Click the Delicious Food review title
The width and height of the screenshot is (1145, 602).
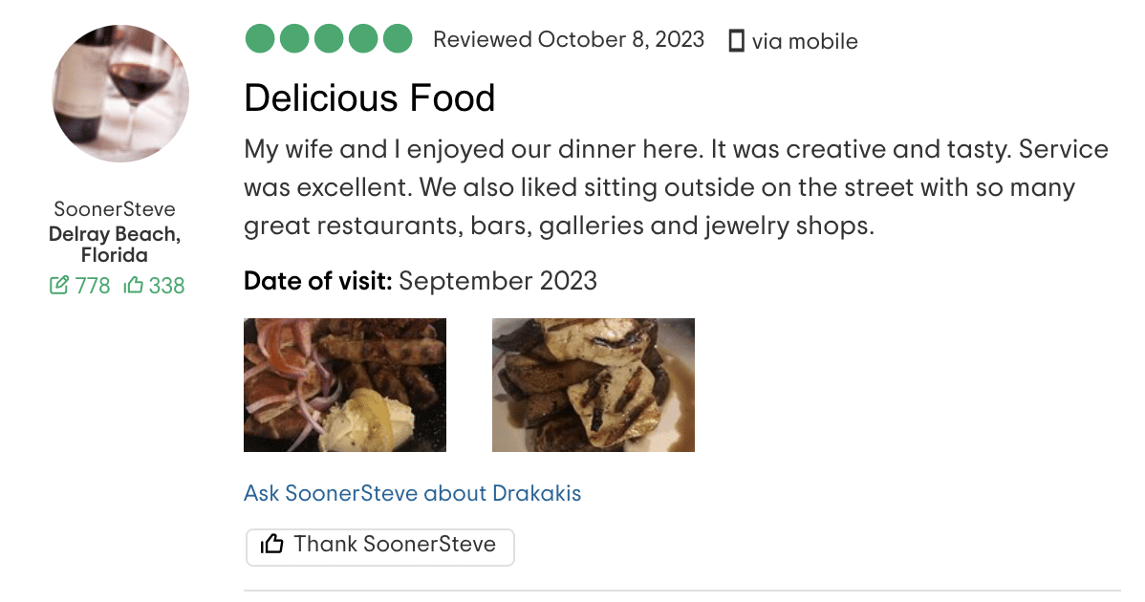point(370,97)
